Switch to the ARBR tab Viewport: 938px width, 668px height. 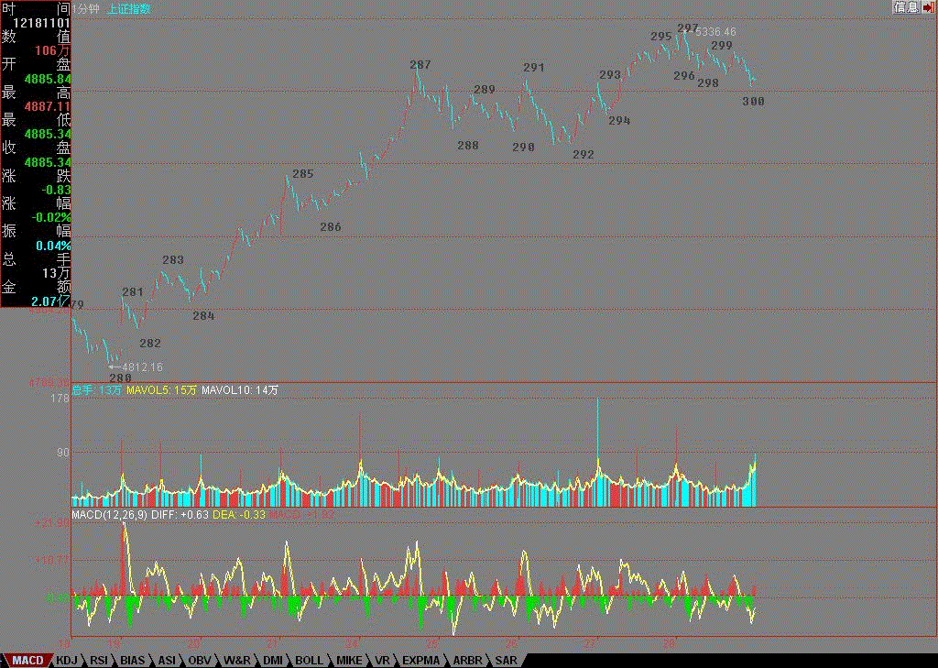click(x=467, y=660)
